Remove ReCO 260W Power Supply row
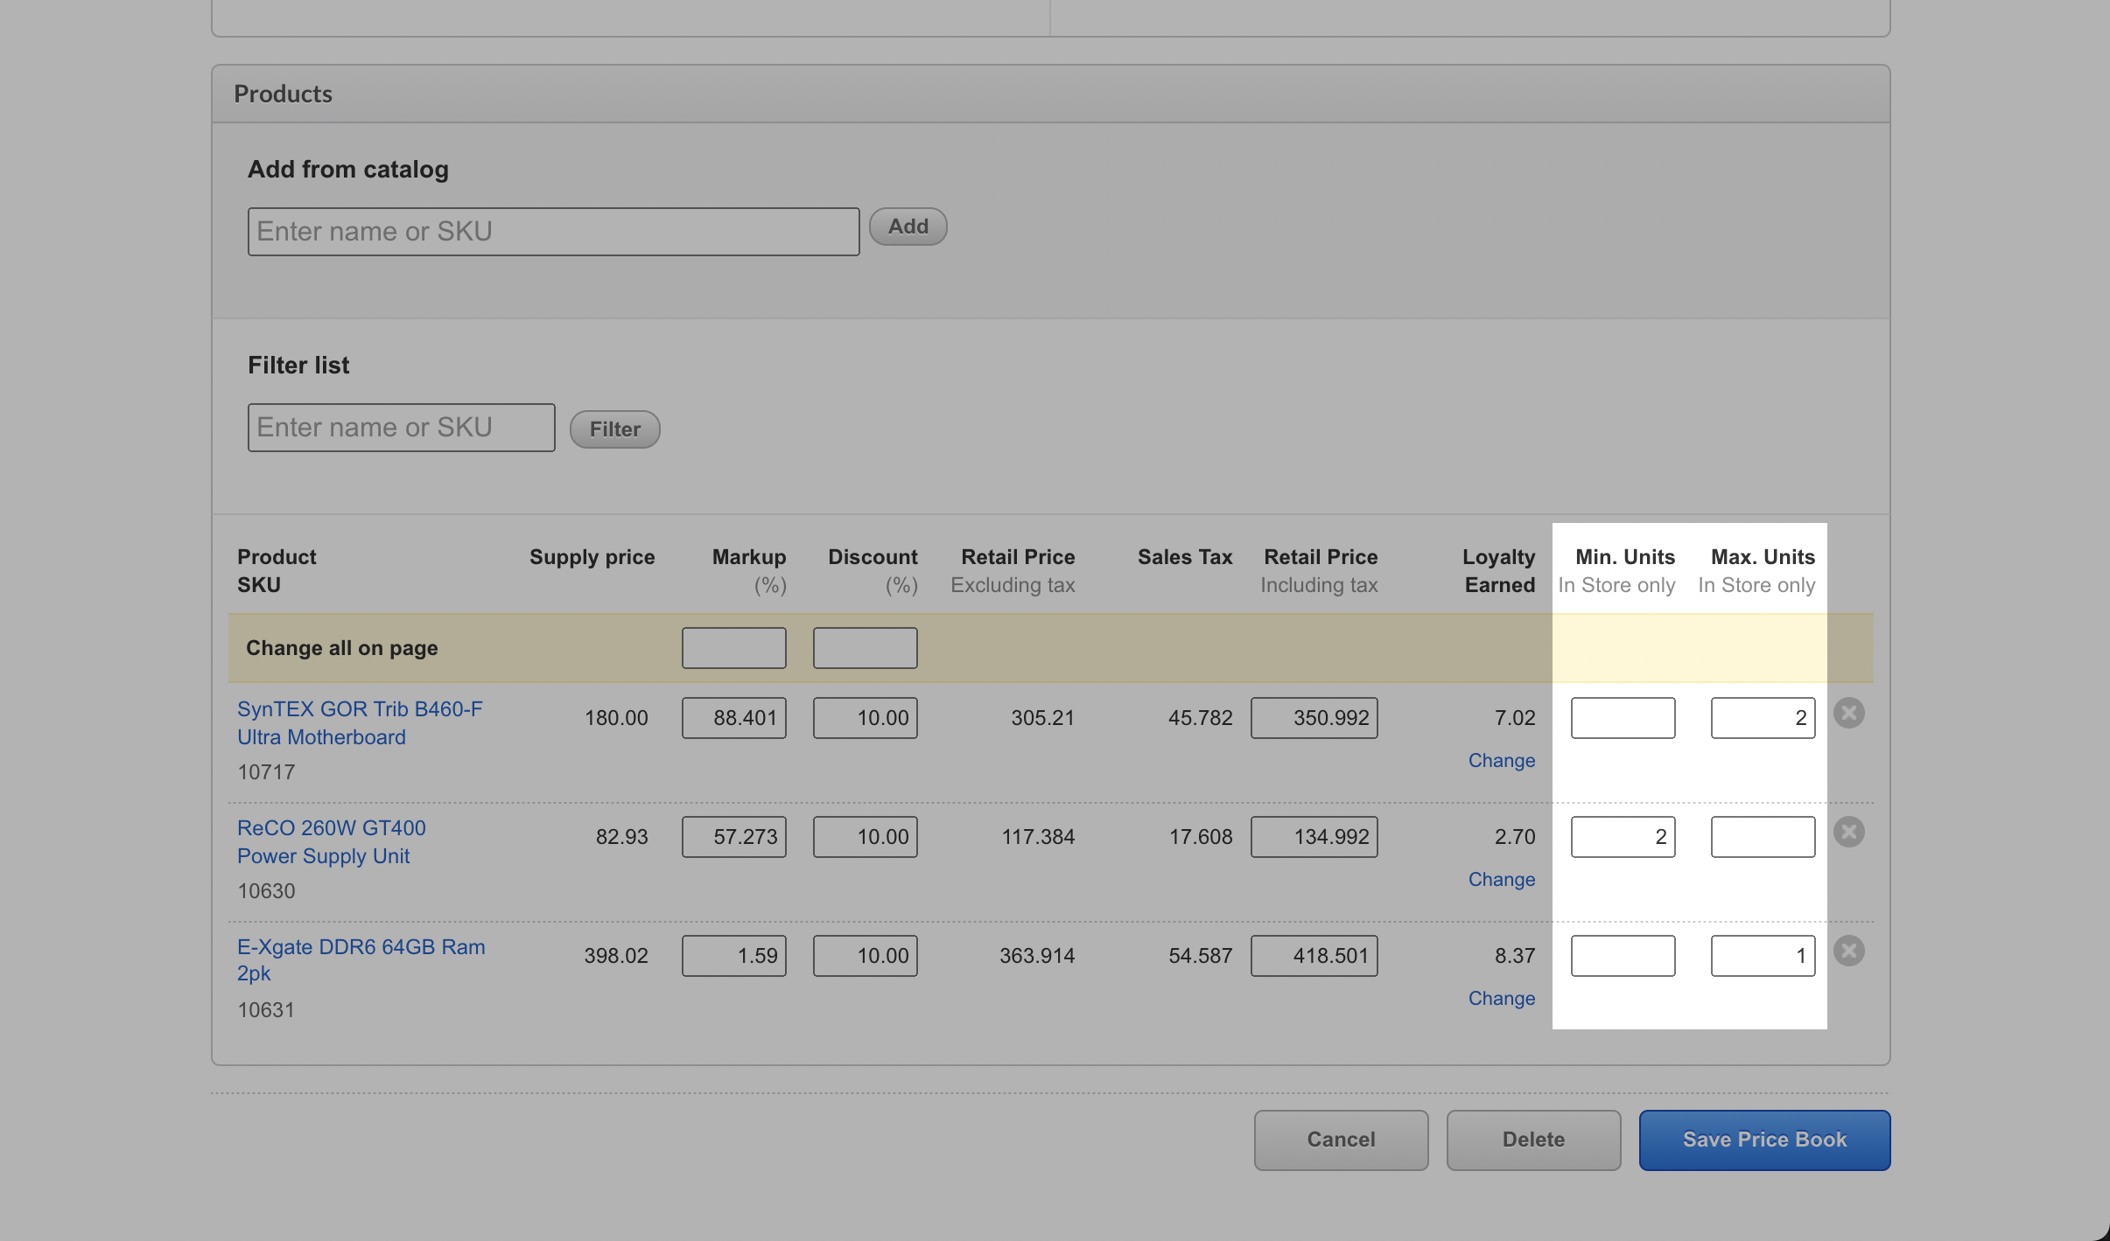The image size is (2110, 1241). [1848, 833]
